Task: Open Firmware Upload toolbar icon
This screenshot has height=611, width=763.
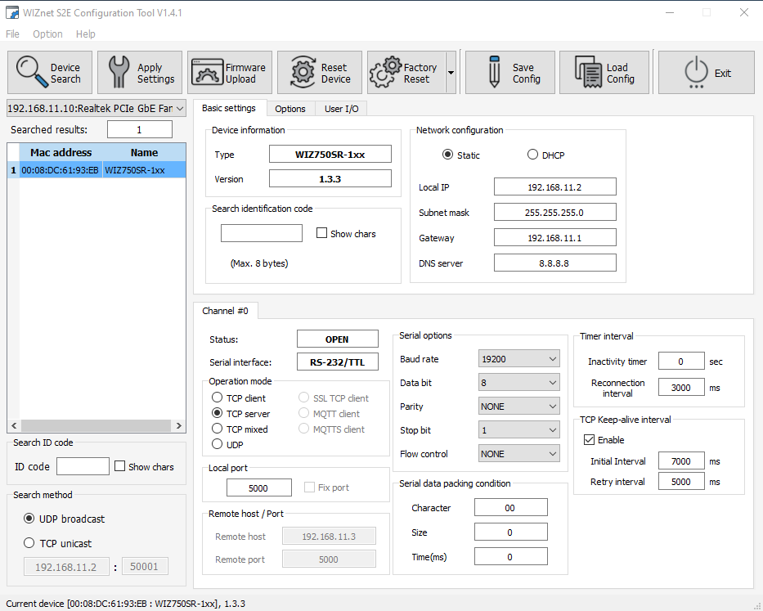Action: pos(207,72)
